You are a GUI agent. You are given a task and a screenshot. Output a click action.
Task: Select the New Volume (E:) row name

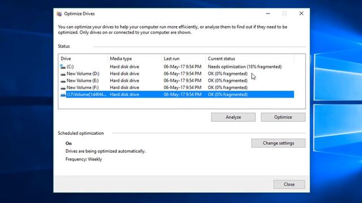click(83, 81)
